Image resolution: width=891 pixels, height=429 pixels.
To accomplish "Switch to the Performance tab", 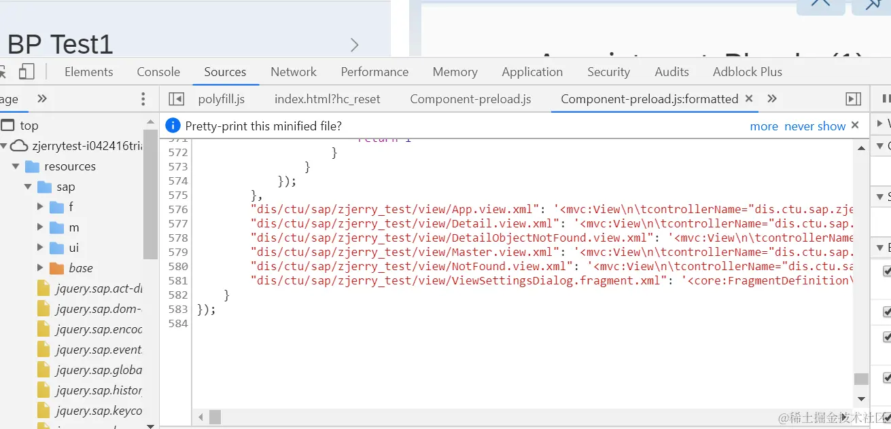I will tap(374, 72).
